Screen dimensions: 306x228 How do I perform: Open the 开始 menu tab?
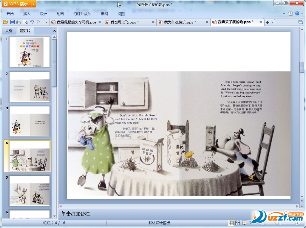pos(10,14)
